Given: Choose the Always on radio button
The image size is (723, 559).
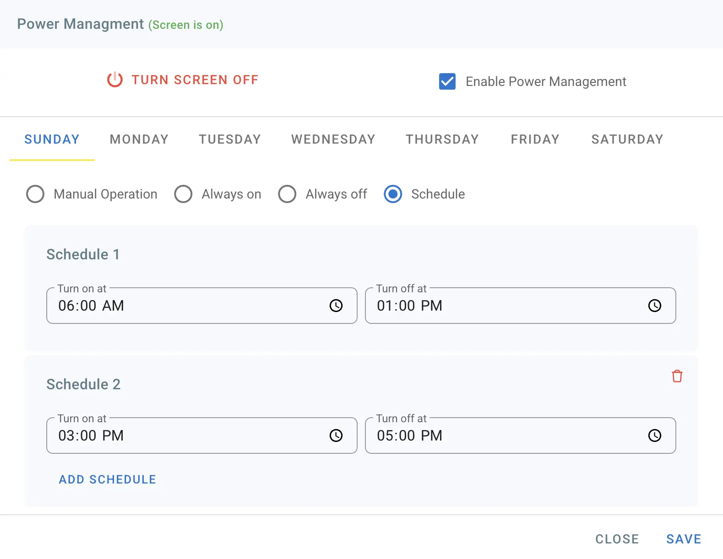Looking at the screenshot, I should [183, 194].
